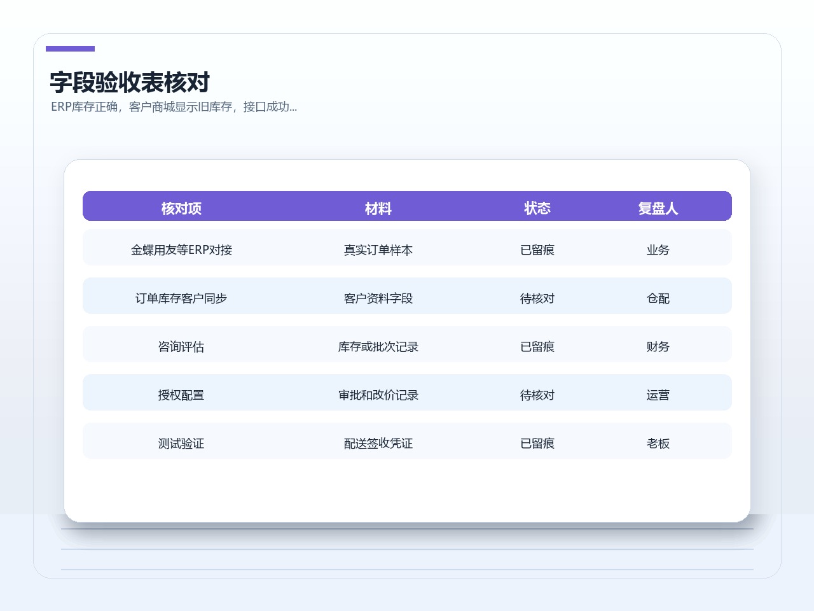Click 待核对 in the 授权配置 row

(537, 395)
